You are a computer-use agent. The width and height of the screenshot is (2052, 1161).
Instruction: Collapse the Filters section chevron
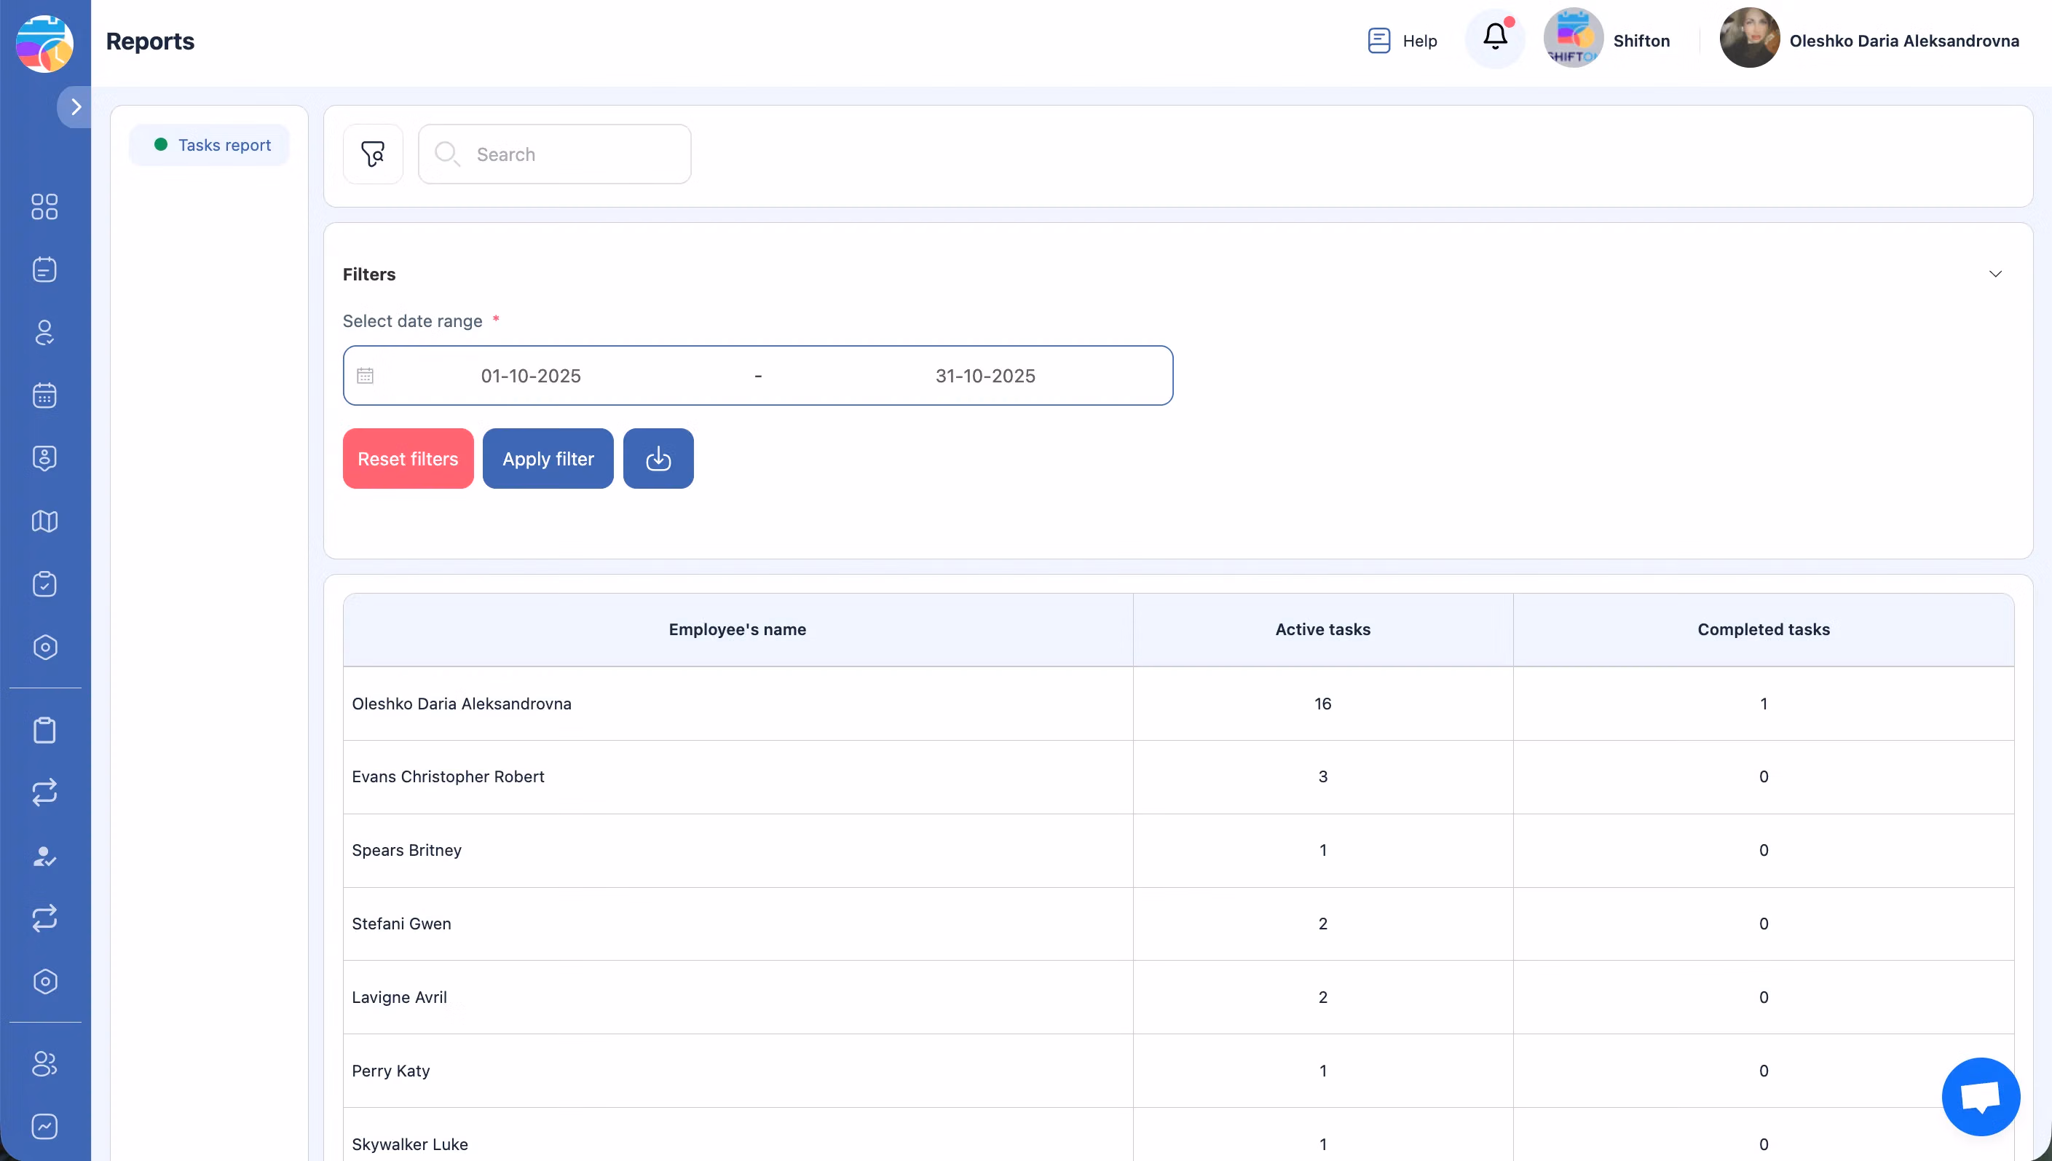point(1995,274)
